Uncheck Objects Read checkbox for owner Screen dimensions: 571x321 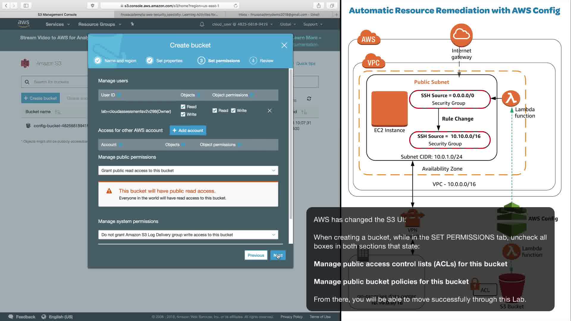pyautogui.click(x=183, y=107)
